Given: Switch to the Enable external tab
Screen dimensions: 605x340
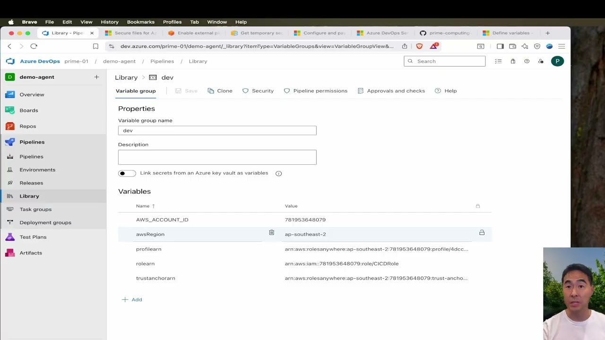Looking at the screenshot, I should [x=194, y=33].
